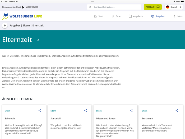Click the vertical dots icon beside Mehr

coord(174,16)
